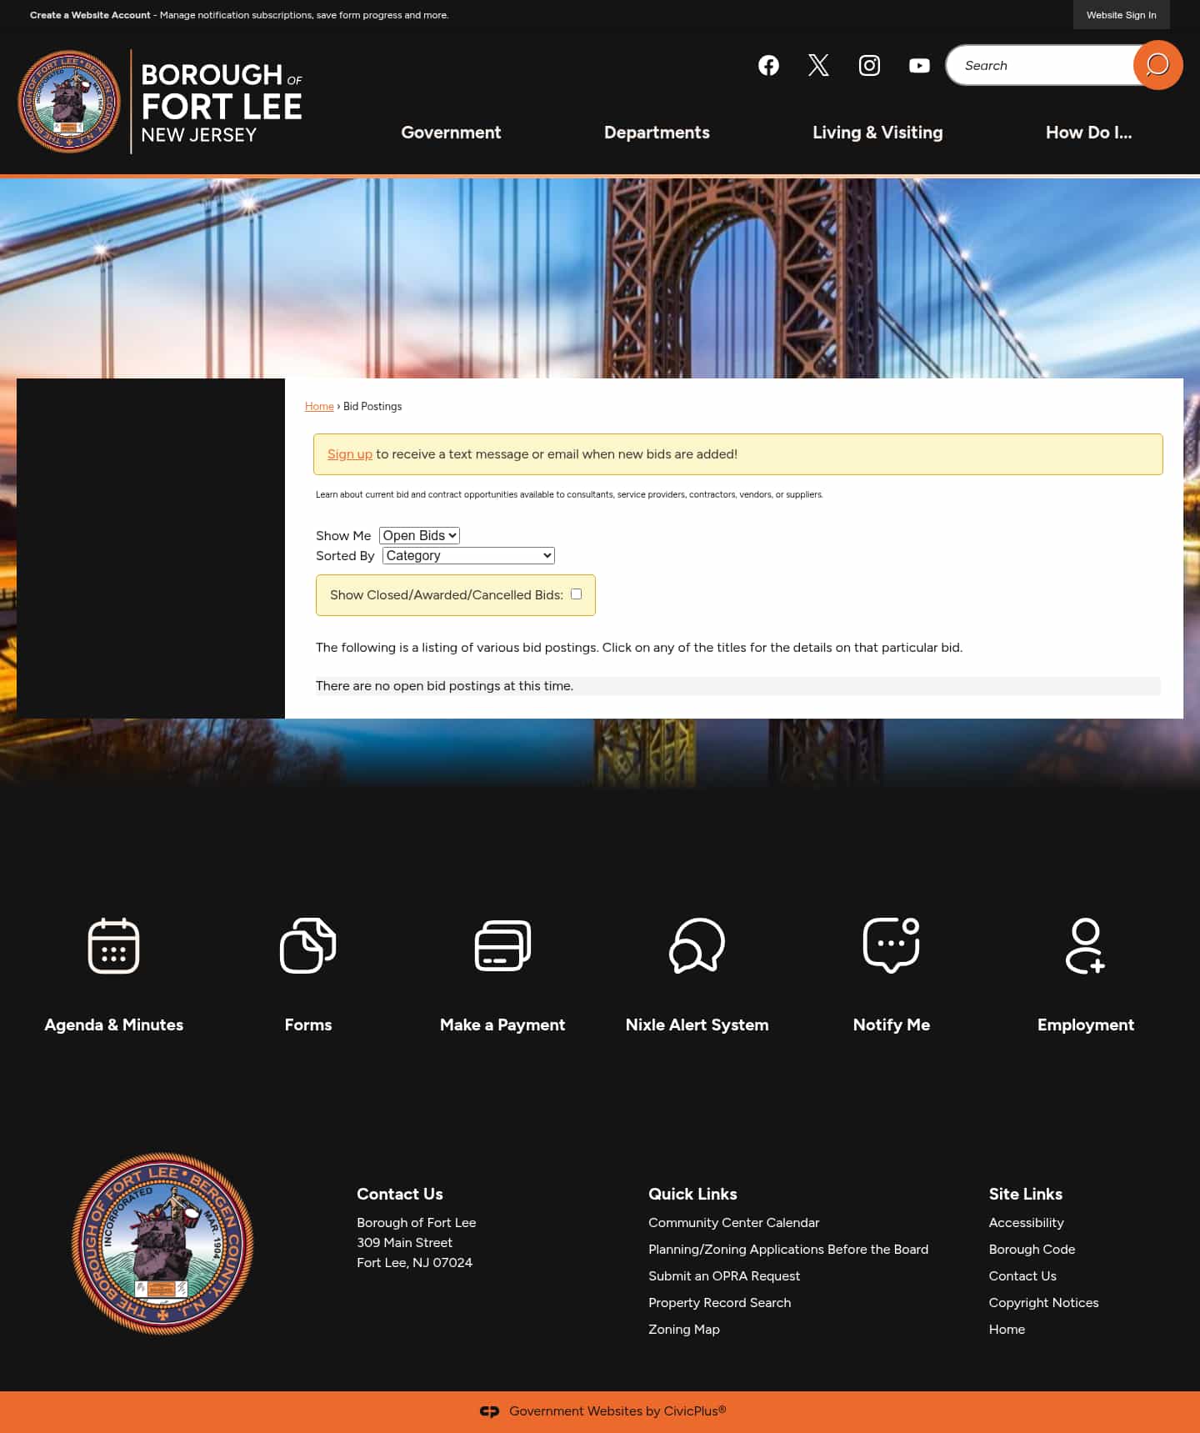1200x1433 pixels.
Task: Click the orange search magnifier button
Action: pos(1157,65)
